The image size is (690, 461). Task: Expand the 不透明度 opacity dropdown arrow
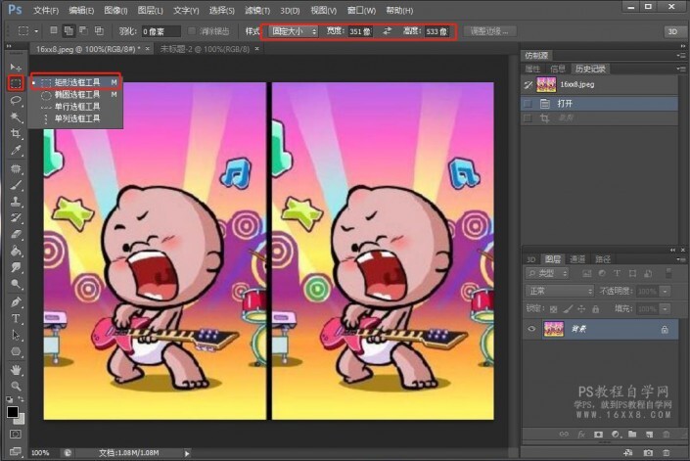(664, 292)
